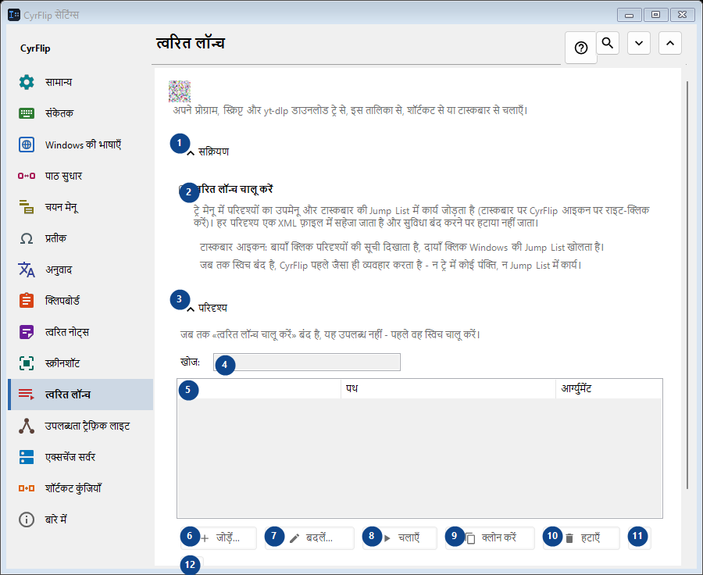Open the settings search magnifier icon
Viewport: 703px width, 575px height.
pos(608,43)
